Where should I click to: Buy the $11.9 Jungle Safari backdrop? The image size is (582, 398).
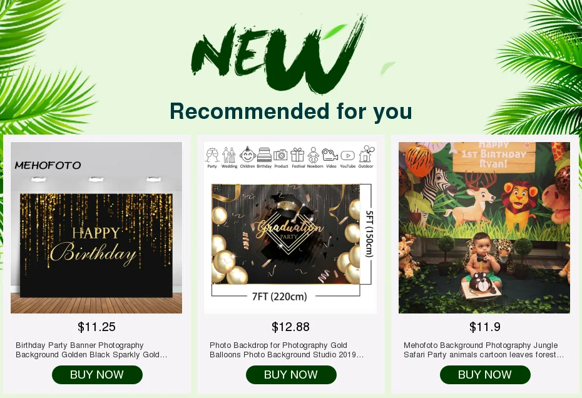click(485, 375)
